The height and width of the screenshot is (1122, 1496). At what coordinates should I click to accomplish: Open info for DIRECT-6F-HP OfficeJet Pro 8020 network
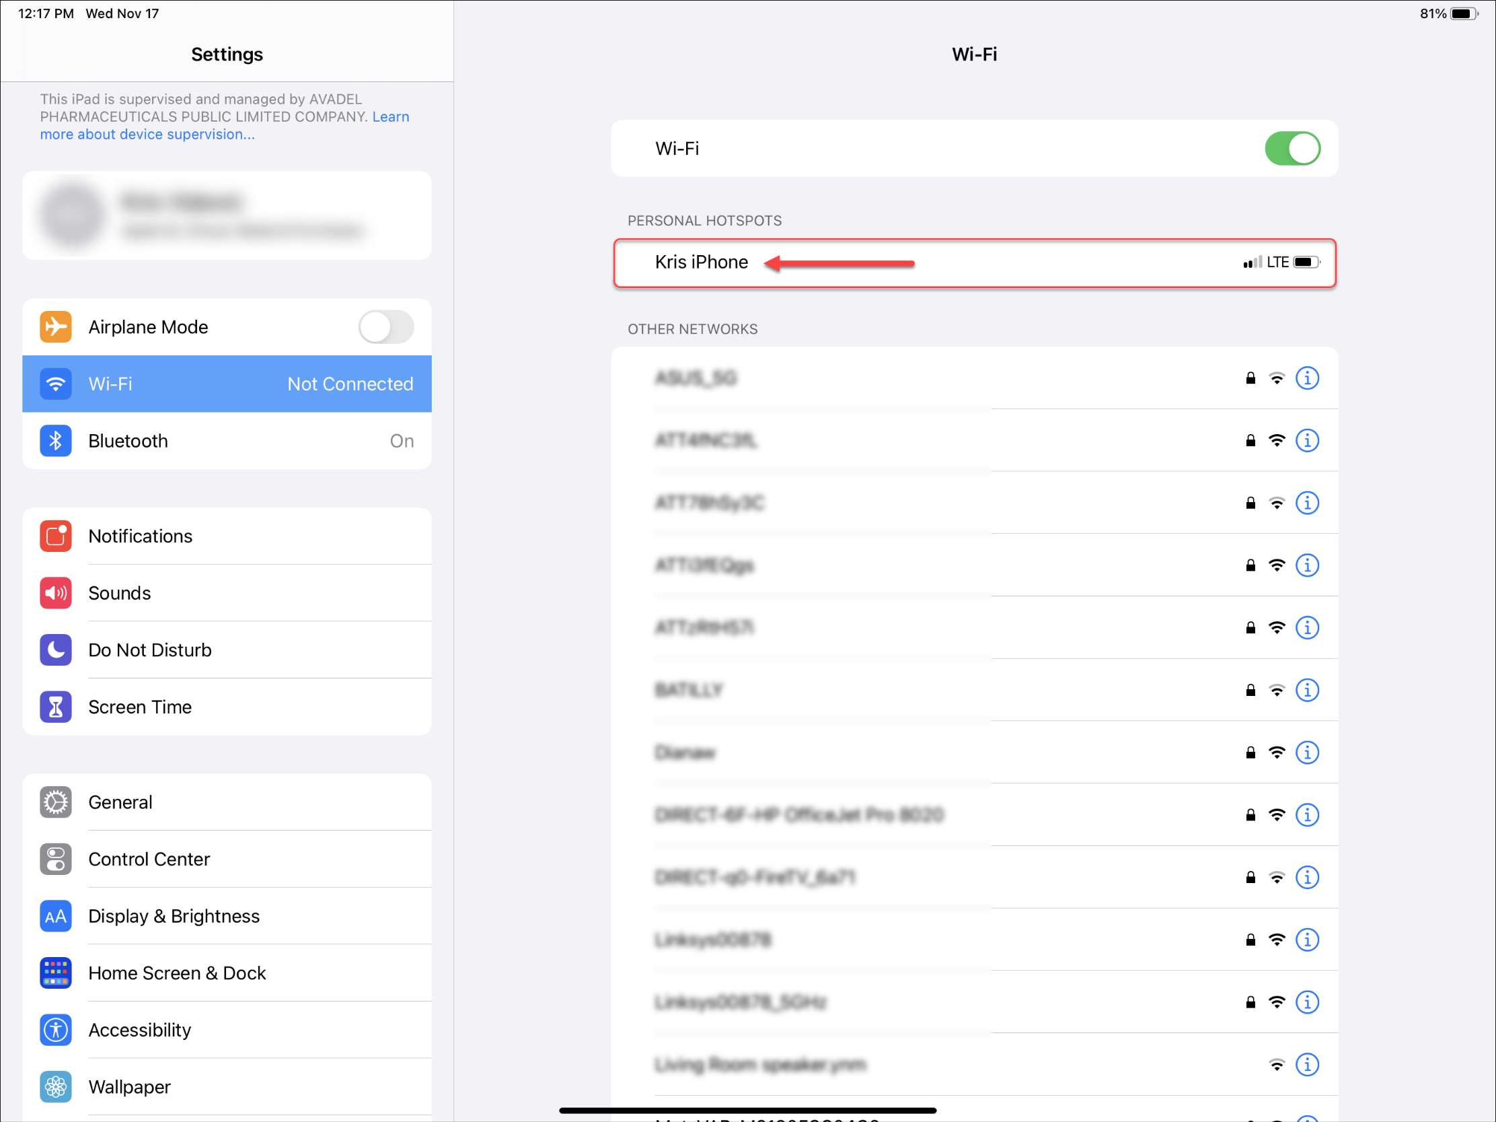[1306, 814]
